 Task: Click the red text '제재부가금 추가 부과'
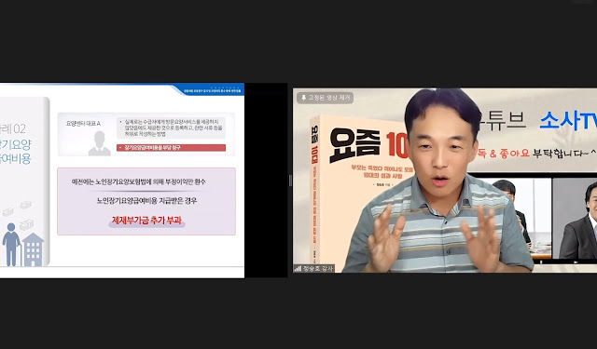pos(146,221)
